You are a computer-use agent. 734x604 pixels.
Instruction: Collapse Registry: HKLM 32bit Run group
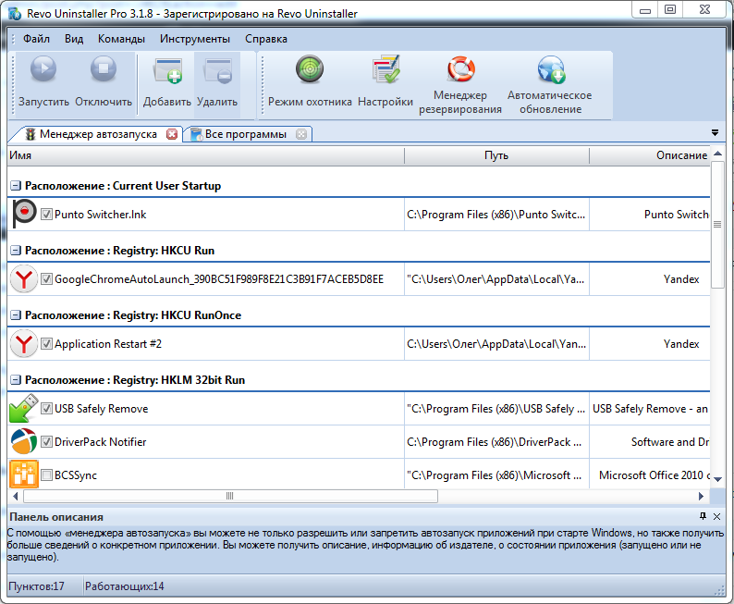pos(16,380)
